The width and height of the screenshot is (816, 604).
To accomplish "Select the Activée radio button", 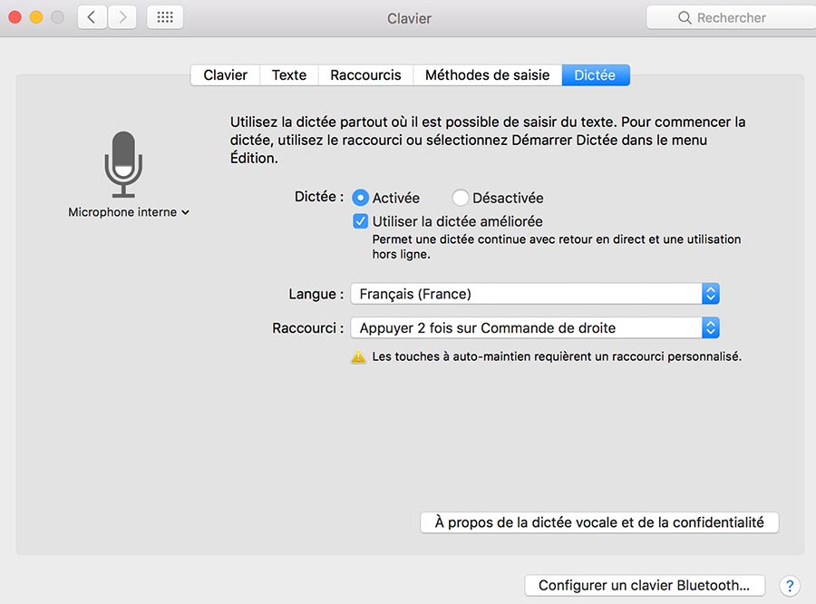I will tap(361, 198).
